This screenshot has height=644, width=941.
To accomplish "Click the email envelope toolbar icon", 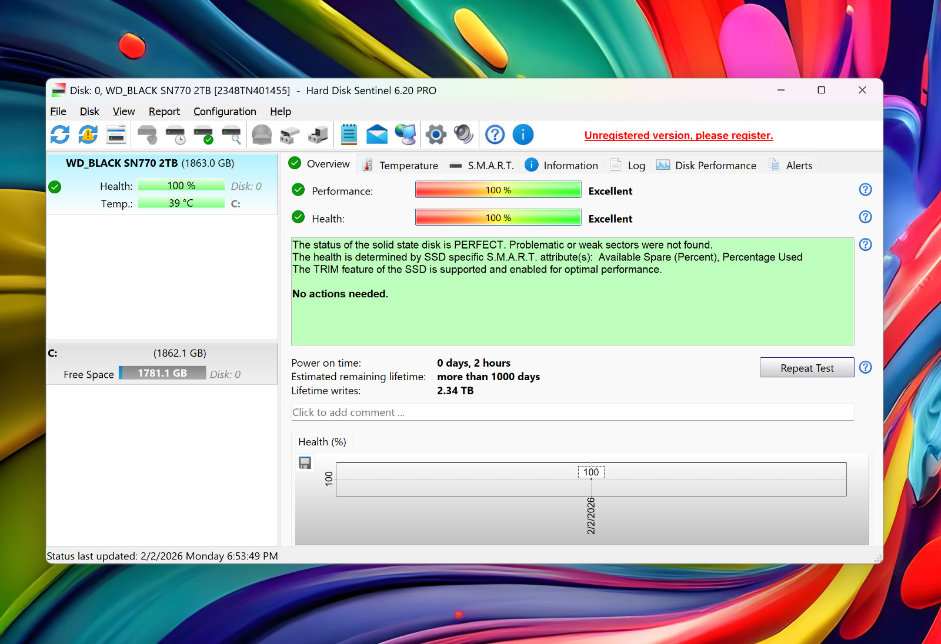I will (x=377, y=135).
